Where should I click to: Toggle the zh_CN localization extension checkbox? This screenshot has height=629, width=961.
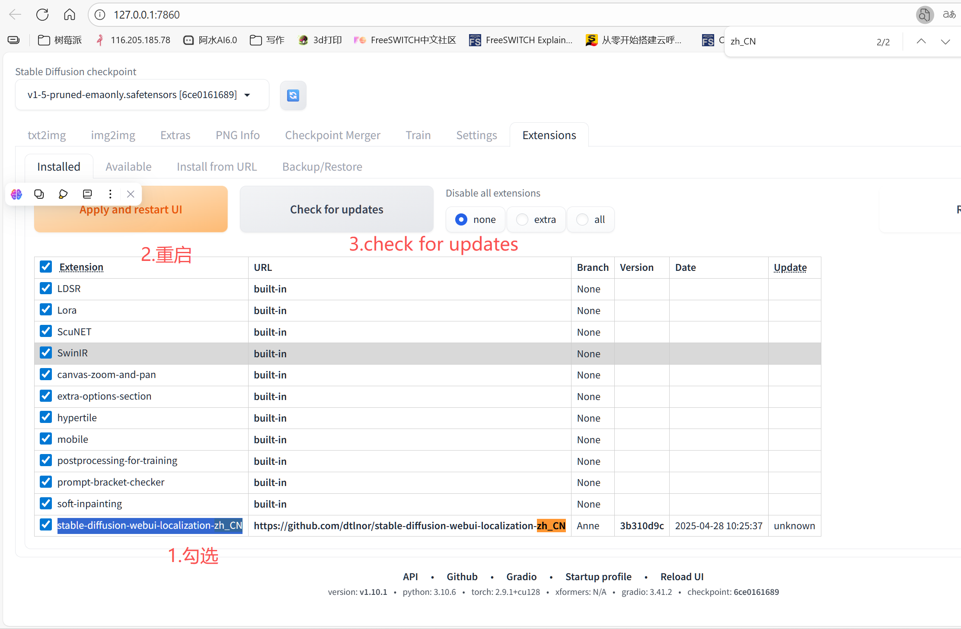click(x=46, y=525)
